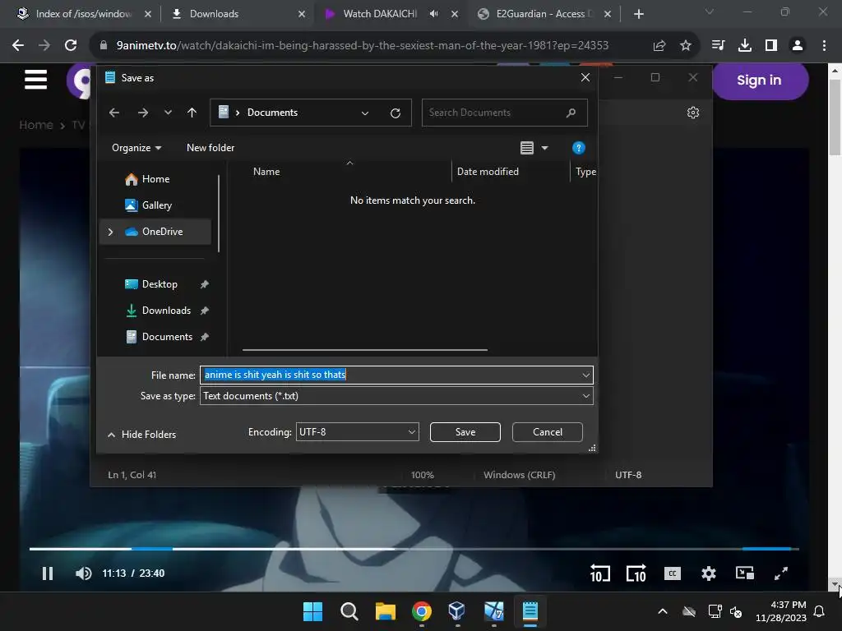842x631 pixels.
Task: Rewind video by 10 seconds
Action: click(x=599, y=573)
